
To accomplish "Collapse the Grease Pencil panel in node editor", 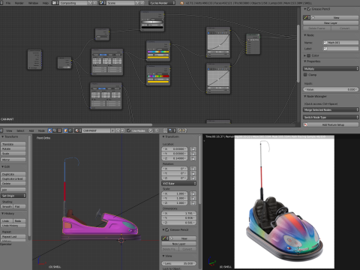I will point(305,9).
